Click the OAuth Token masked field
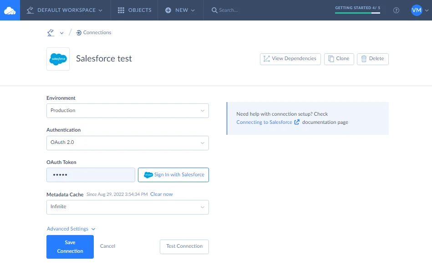 91,175
